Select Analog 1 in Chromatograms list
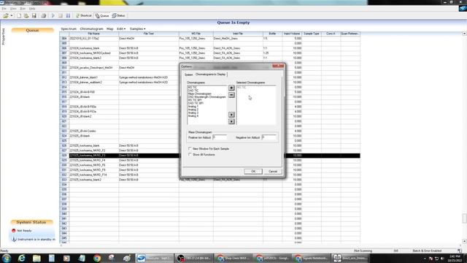The image size is (467, 263). pyautogui.click(x=193, y=107)
